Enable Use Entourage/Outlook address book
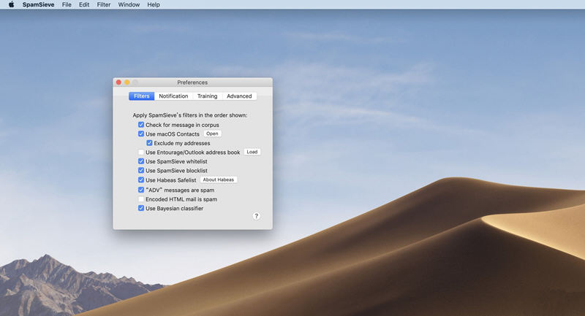The image size is (585, 316). (x=141, y=152)
